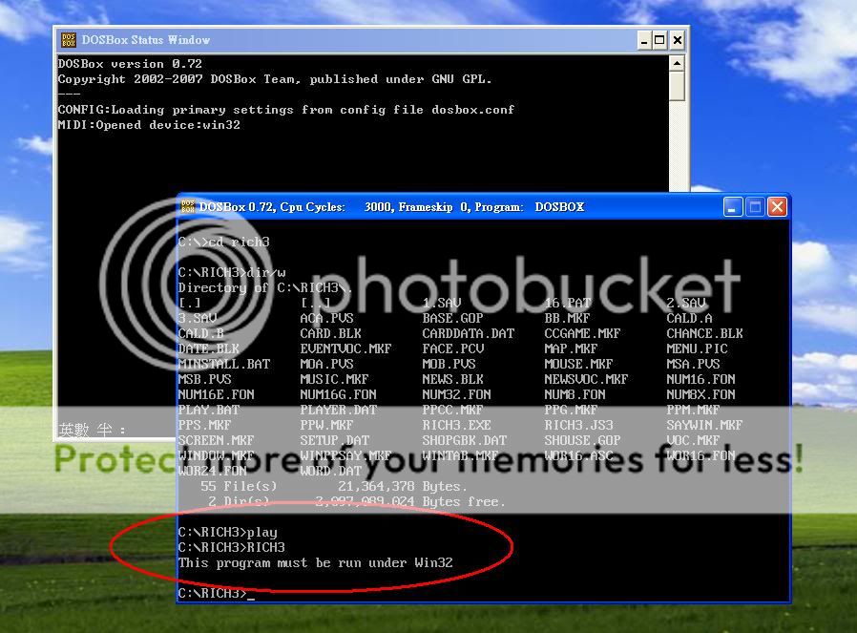Click the 'MIDI:Opened device:win32' status line
The width and height of the screenshot is (857, 633).
click(x=149, y=125)
